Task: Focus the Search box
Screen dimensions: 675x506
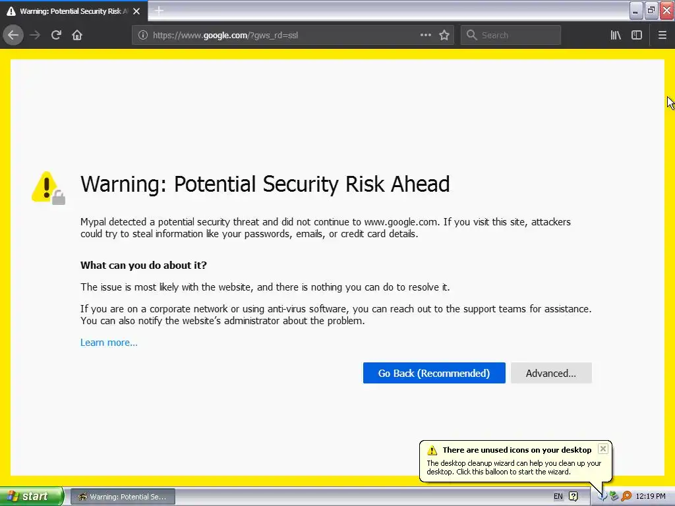Action: [x=511, y=36]
